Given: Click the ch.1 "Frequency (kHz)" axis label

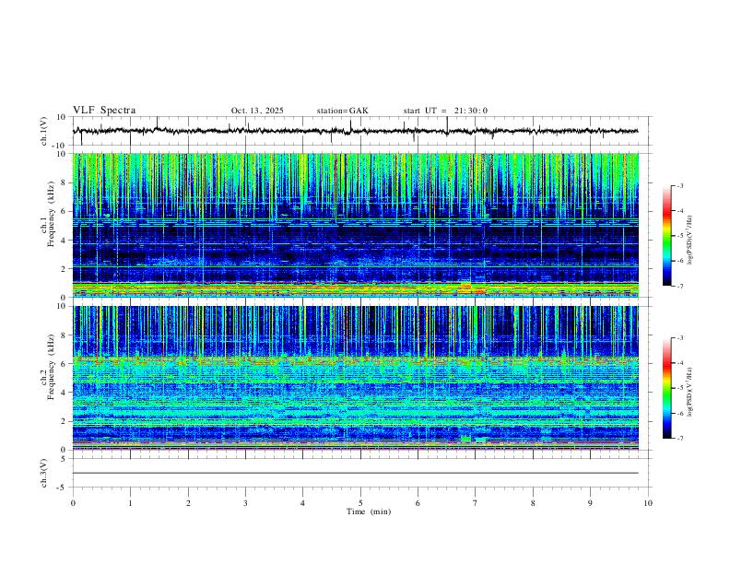Looking at the screenshot, I should 51,215.
